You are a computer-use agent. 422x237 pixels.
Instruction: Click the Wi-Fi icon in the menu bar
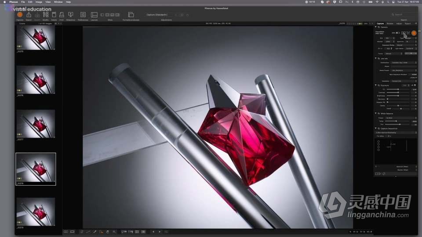pos(377,2)
